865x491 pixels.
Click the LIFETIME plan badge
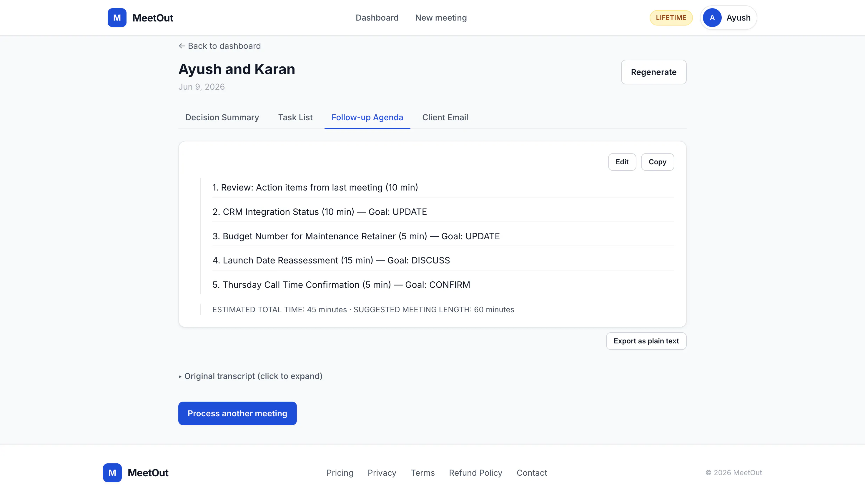coord(671,18)
